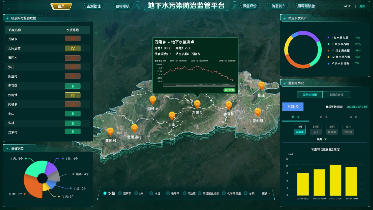
Task: Show 更多 parameter options
Action: (x=266, y=193)
